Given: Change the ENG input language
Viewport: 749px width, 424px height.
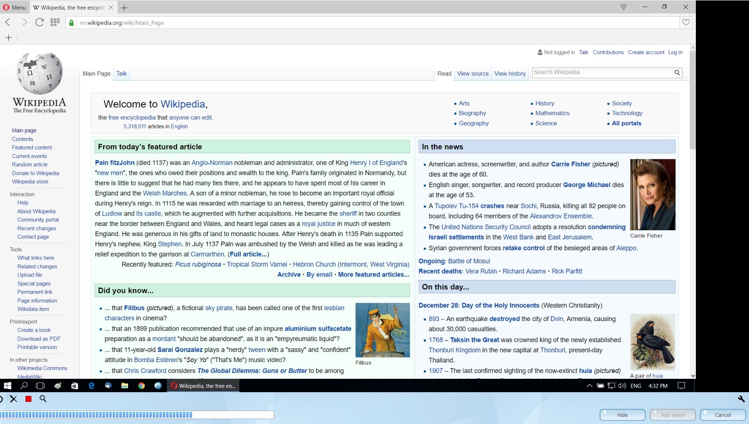Looking at the screenshot, I should [636, 386].
